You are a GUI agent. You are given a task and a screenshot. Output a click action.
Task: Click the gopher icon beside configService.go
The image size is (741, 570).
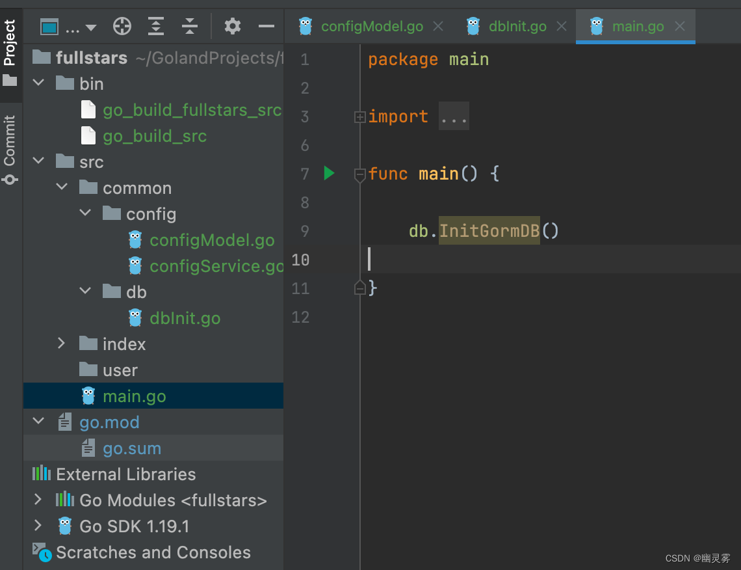(135, 266)
